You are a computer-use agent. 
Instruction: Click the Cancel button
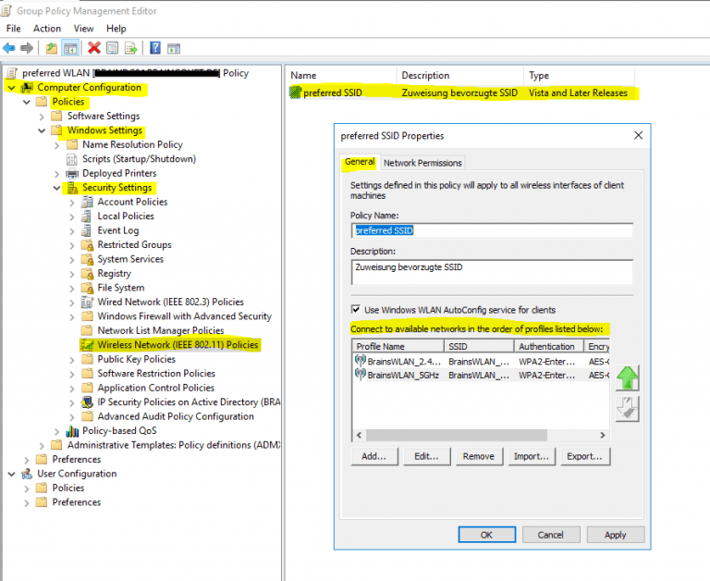click(551, 535)
